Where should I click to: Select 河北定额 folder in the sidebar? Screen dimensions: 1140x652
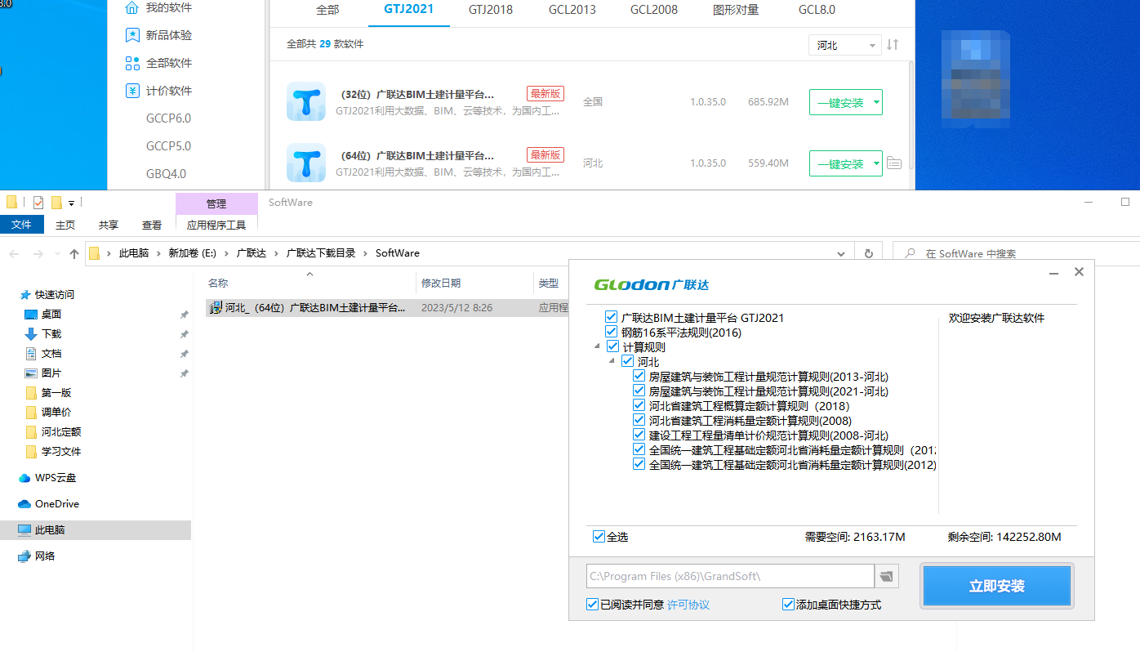(61, 431)
